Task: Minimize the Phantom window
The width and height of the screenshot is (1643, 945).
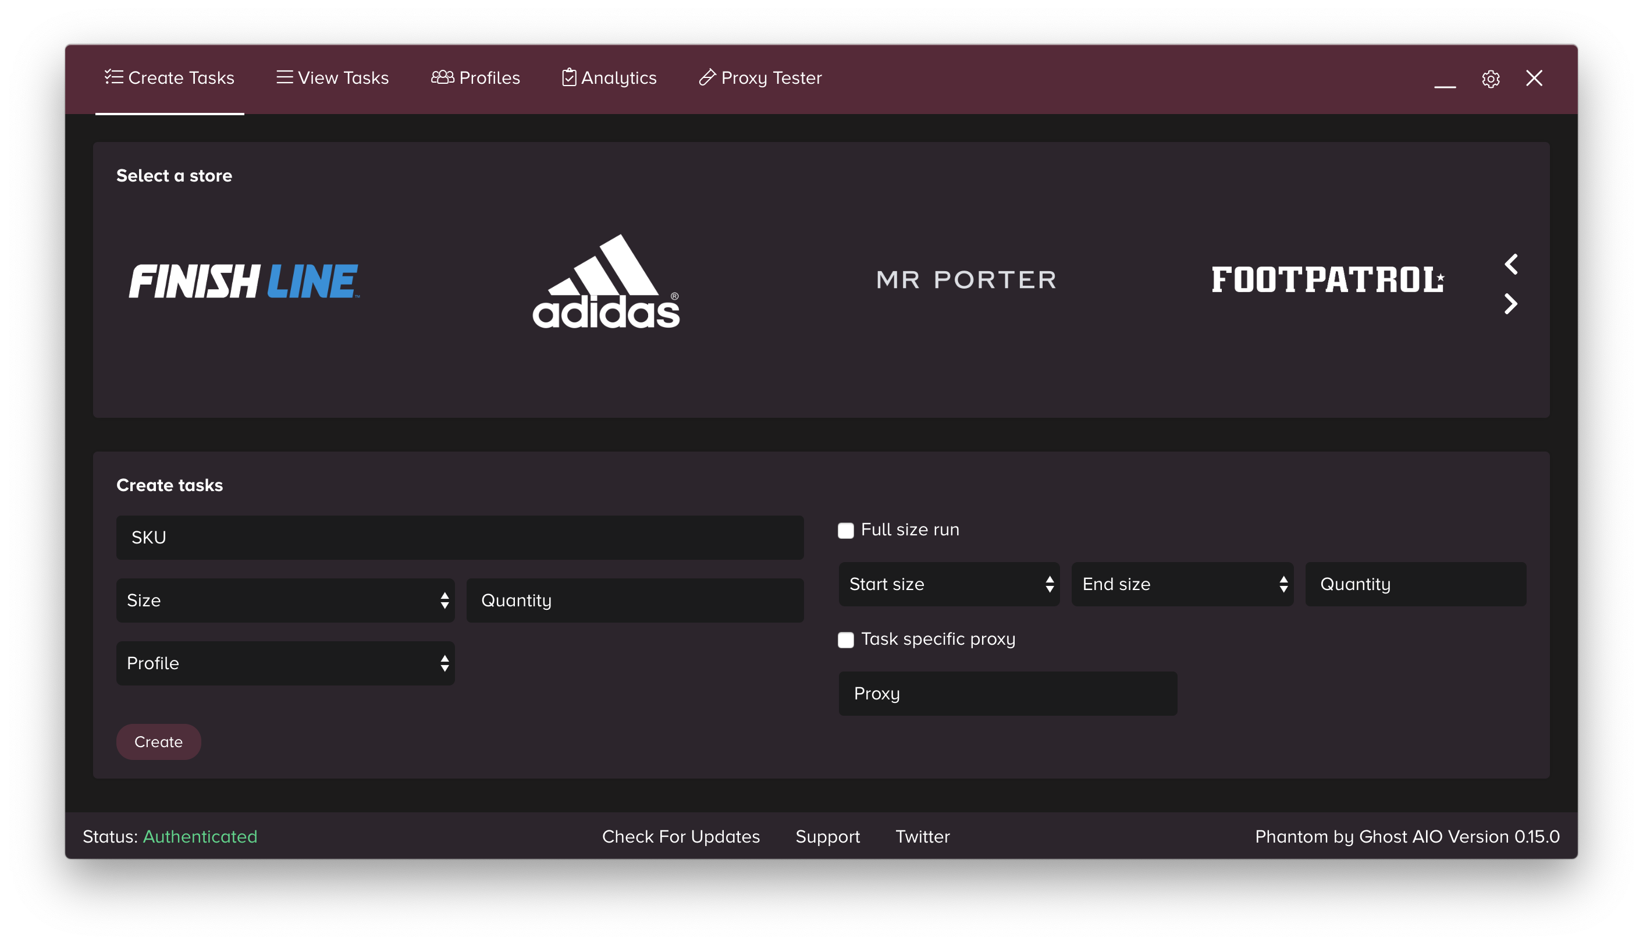Action: [1445, 86]
